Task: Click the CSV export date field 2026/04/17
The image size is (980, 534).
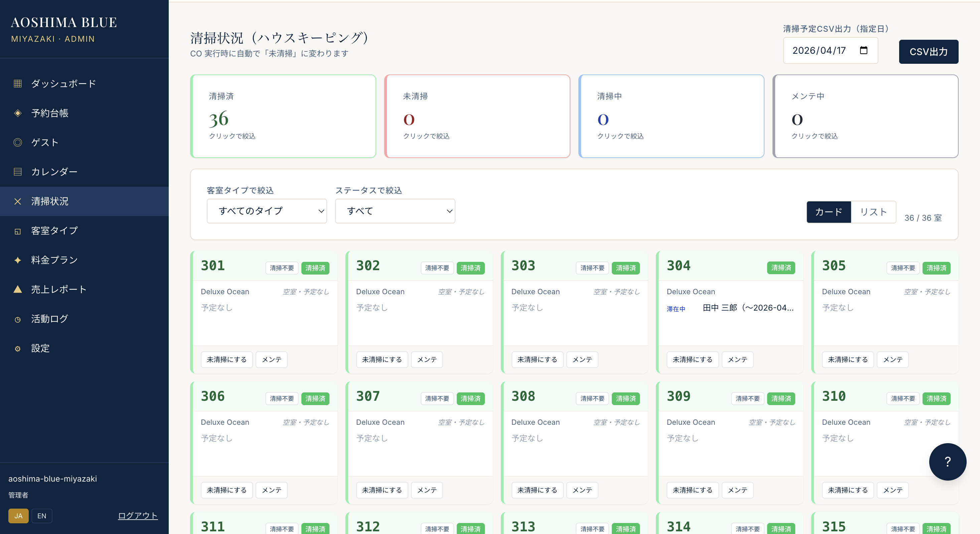Action: [x=830, y=50]
